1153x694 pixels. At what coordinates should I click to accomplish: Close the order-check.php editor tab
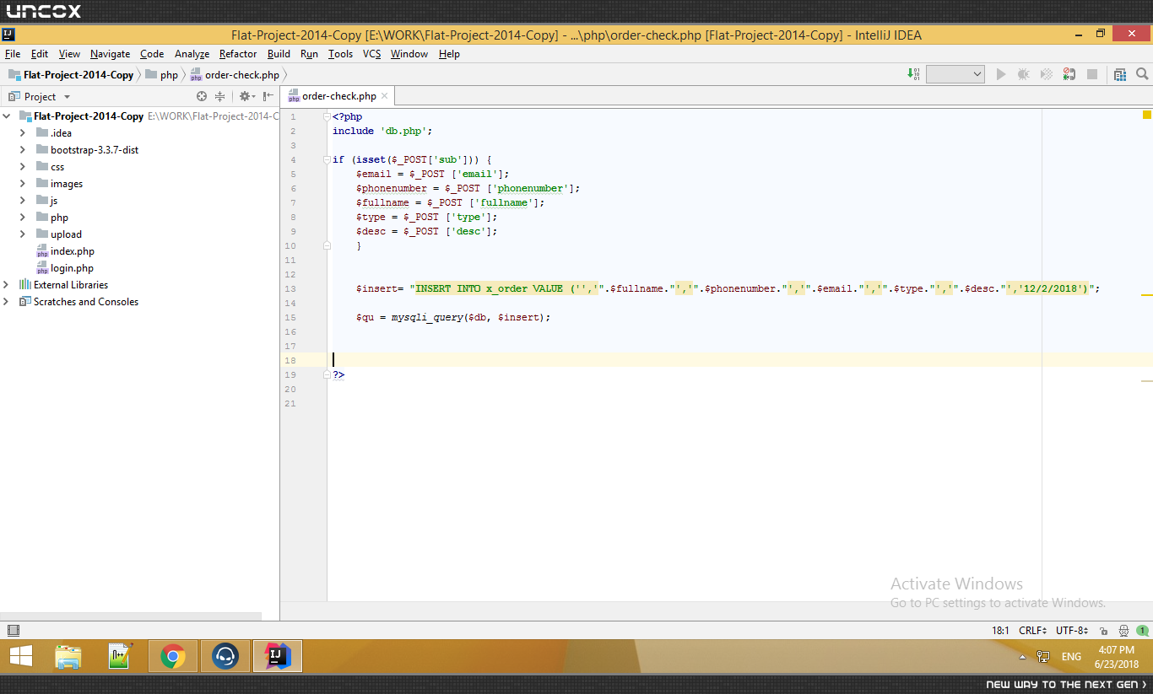pos(384,96)
